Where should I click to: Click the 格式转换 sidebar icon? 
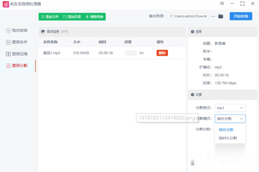[8, 31]
